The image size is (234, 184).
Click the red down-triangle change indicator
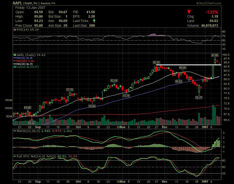coord(189,12)
